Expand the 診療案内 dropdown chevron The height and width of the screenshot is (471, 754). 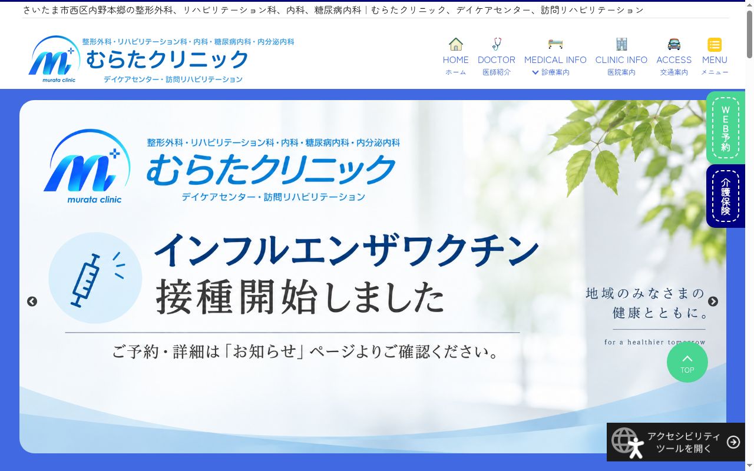535,72
